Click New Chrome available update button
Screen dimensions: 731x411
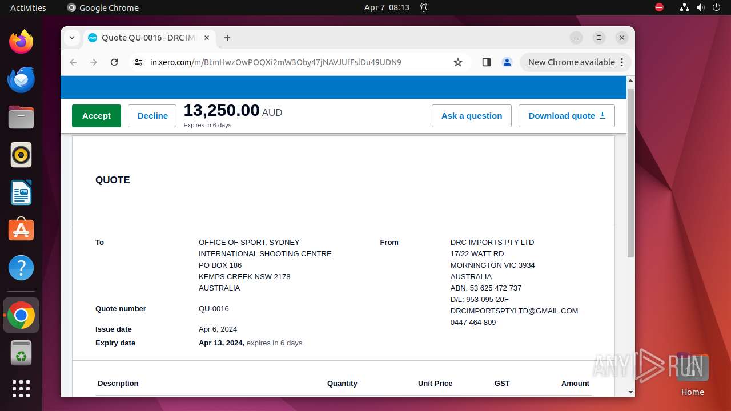coord(575,62)
